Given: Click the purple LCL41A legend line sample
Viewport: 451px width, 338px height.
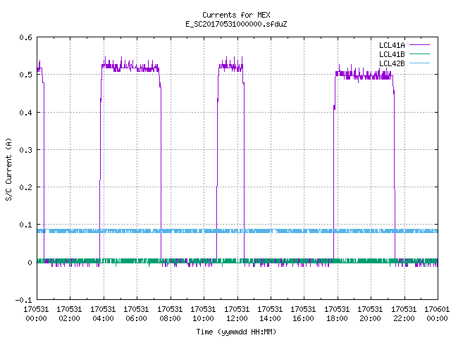Looking at the screenshot, I should click(419, 45).
